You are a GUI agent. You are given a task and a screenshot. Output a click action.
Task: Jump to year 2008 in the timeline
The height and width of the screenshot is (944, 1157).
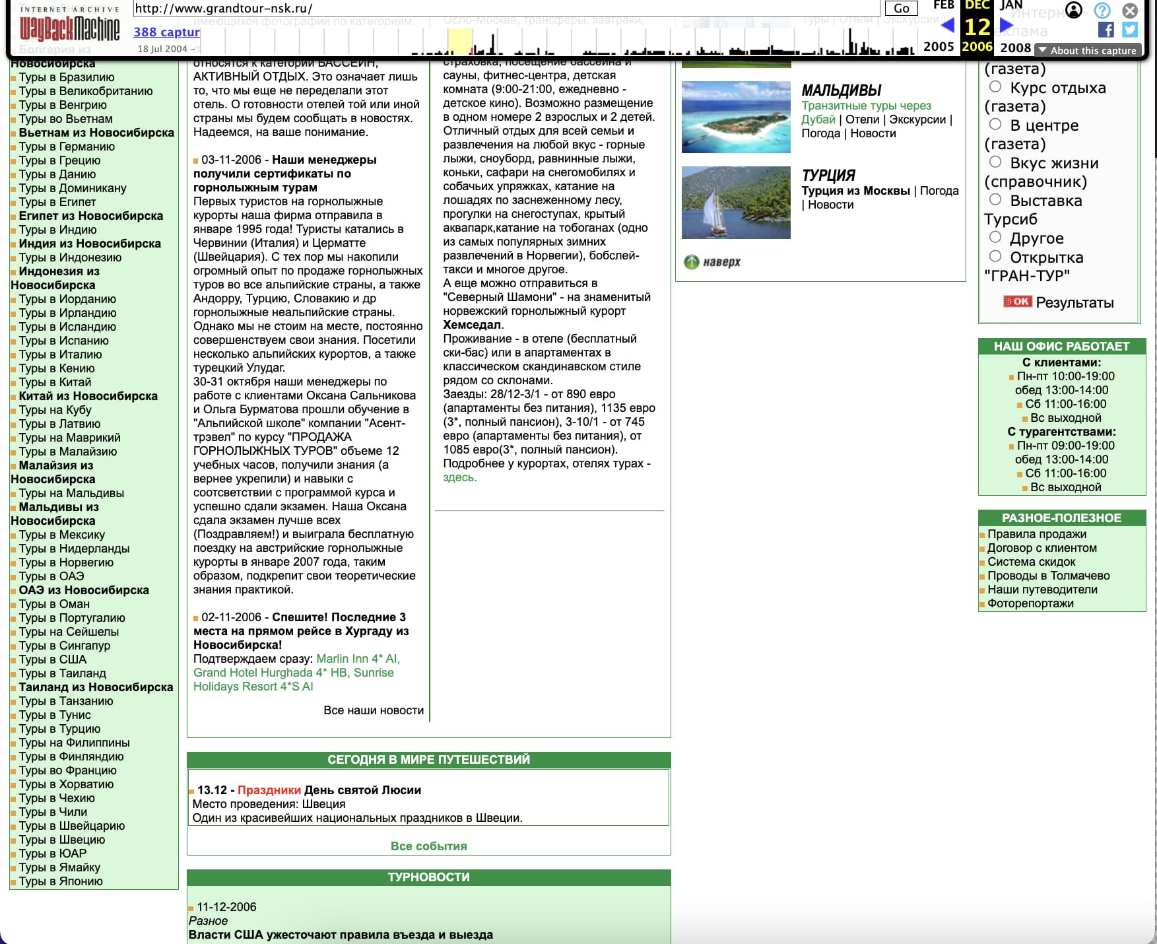click(x=1016, y=48)
